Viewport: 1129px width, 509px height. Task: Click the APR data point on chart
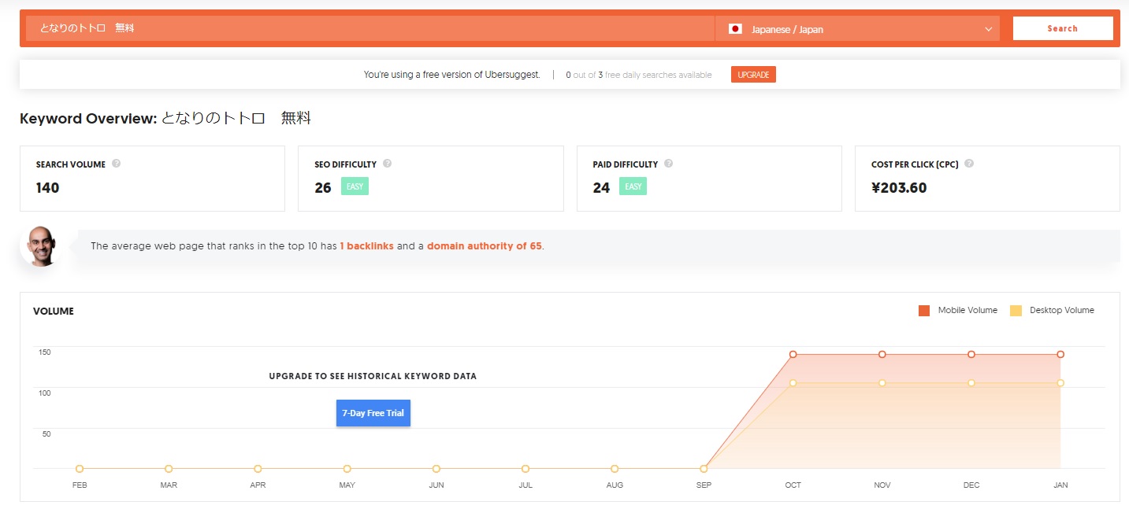(258, 469)
